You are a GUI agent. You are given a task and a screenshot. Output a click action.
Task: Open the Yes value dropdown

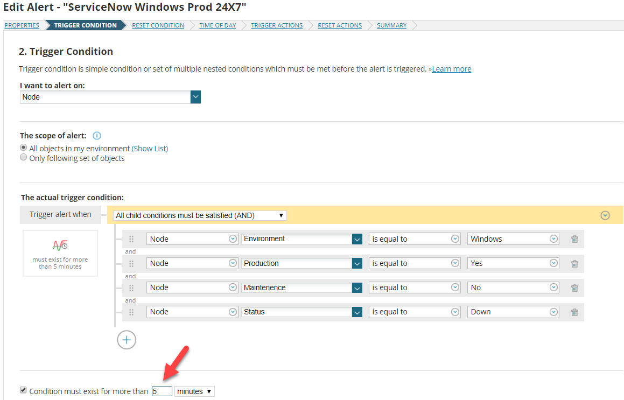click(513, 263)
